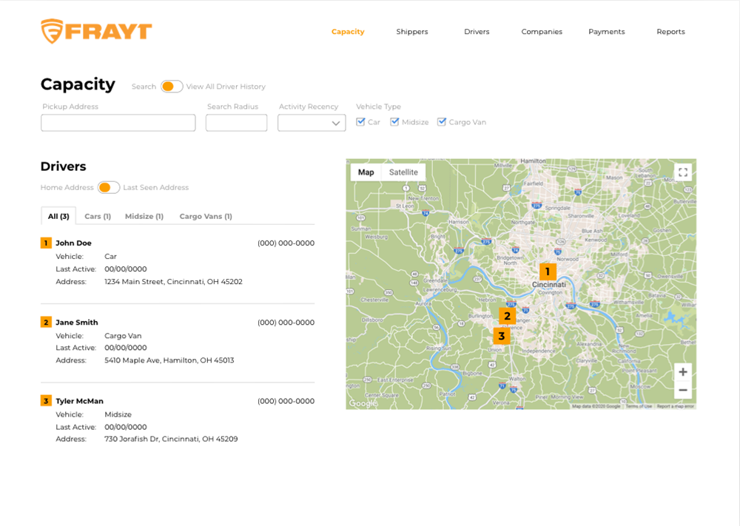
Task: Switch the map to Map view
Action: [366, 172]
